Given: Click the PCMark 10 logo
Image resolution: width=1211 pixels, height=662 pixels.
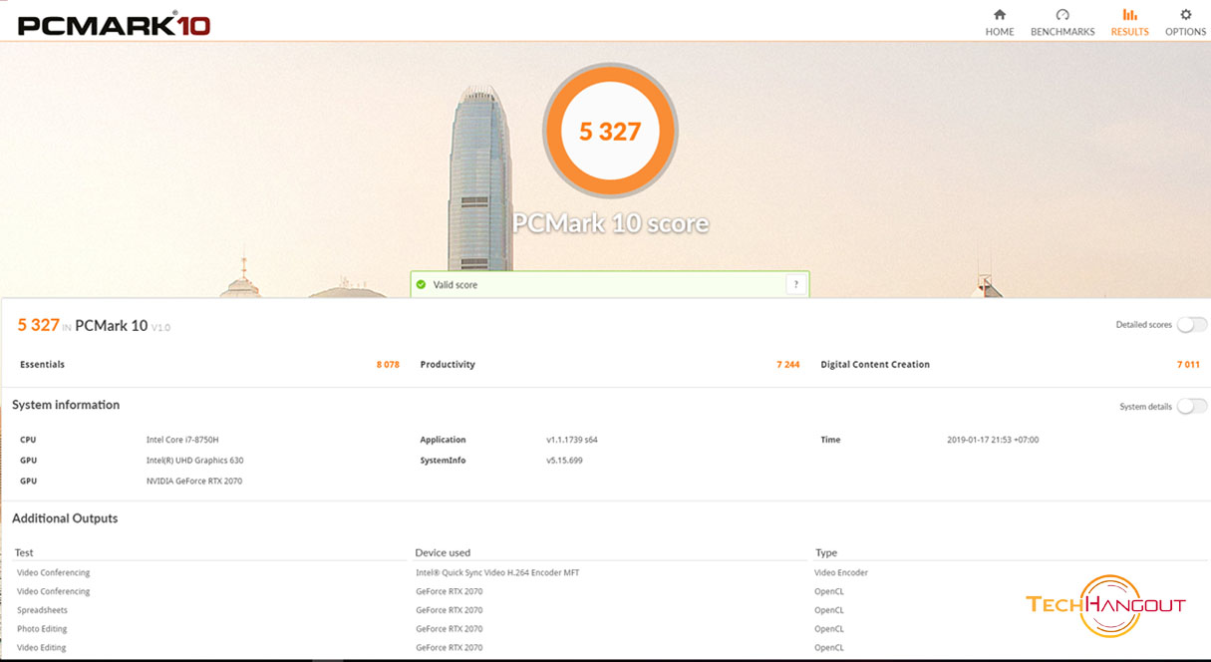Looking at the screenshot, I should click(x=114, y=23).
